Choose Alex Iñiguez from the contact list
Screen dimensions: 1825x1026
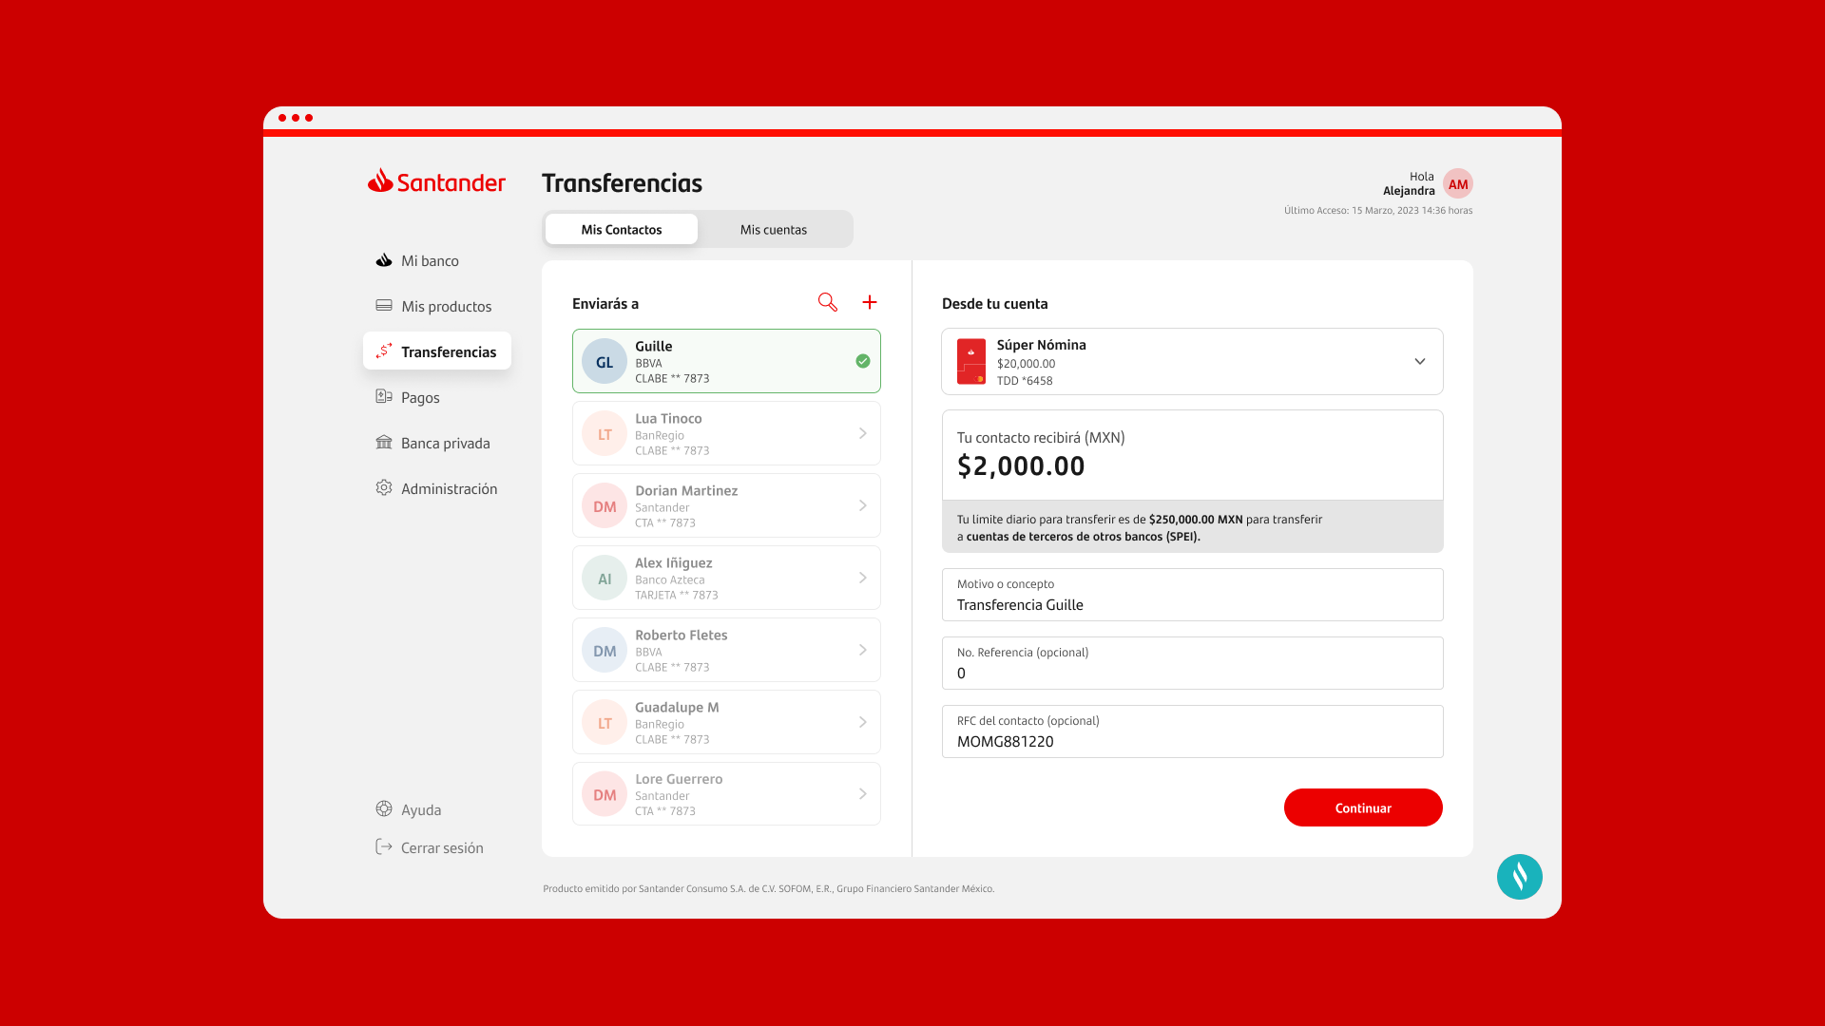(x=726, y=578)
